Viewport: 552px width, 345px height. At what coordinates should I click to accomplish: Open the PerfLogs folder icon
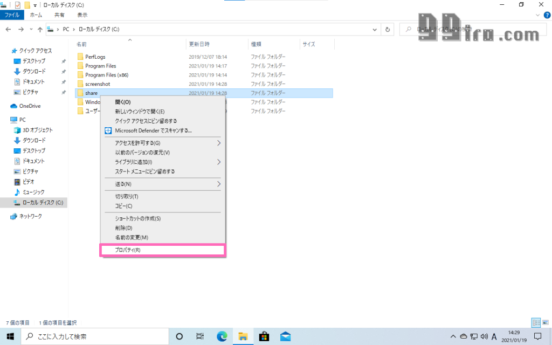pyautogui.click(x=80, y=57)
